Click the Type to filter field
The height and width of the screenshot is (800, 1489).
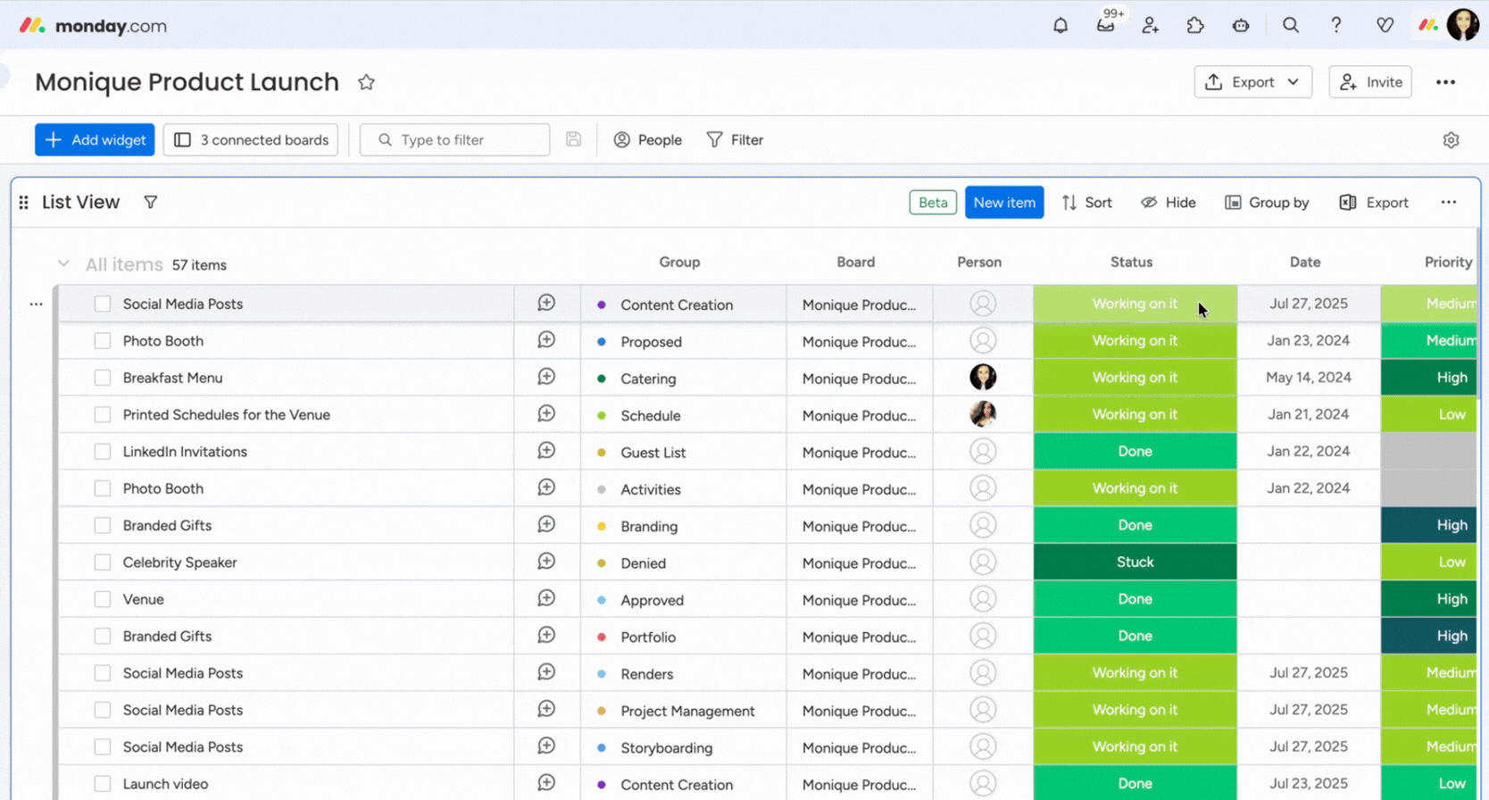point(454,140)
